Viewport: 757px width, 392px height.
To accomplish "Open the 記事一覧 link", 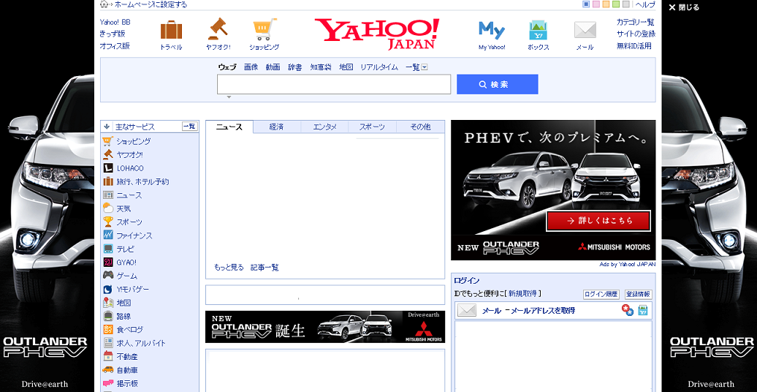I will 265,268.
